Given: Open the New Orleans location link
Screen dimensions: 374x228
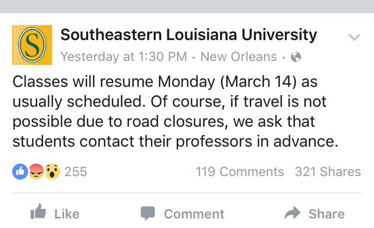Looking at the screenshot, I should (239, 57).
